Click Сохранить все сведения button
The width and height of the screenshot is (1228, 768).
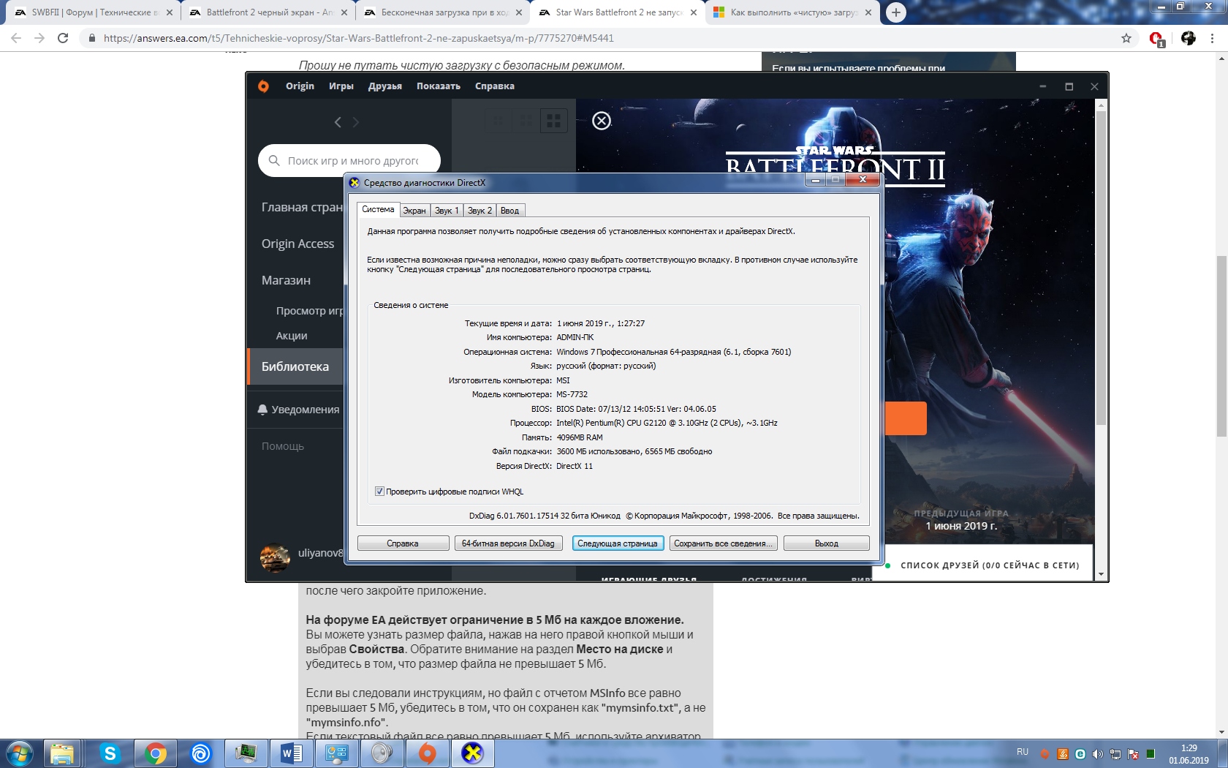(723, 543)
